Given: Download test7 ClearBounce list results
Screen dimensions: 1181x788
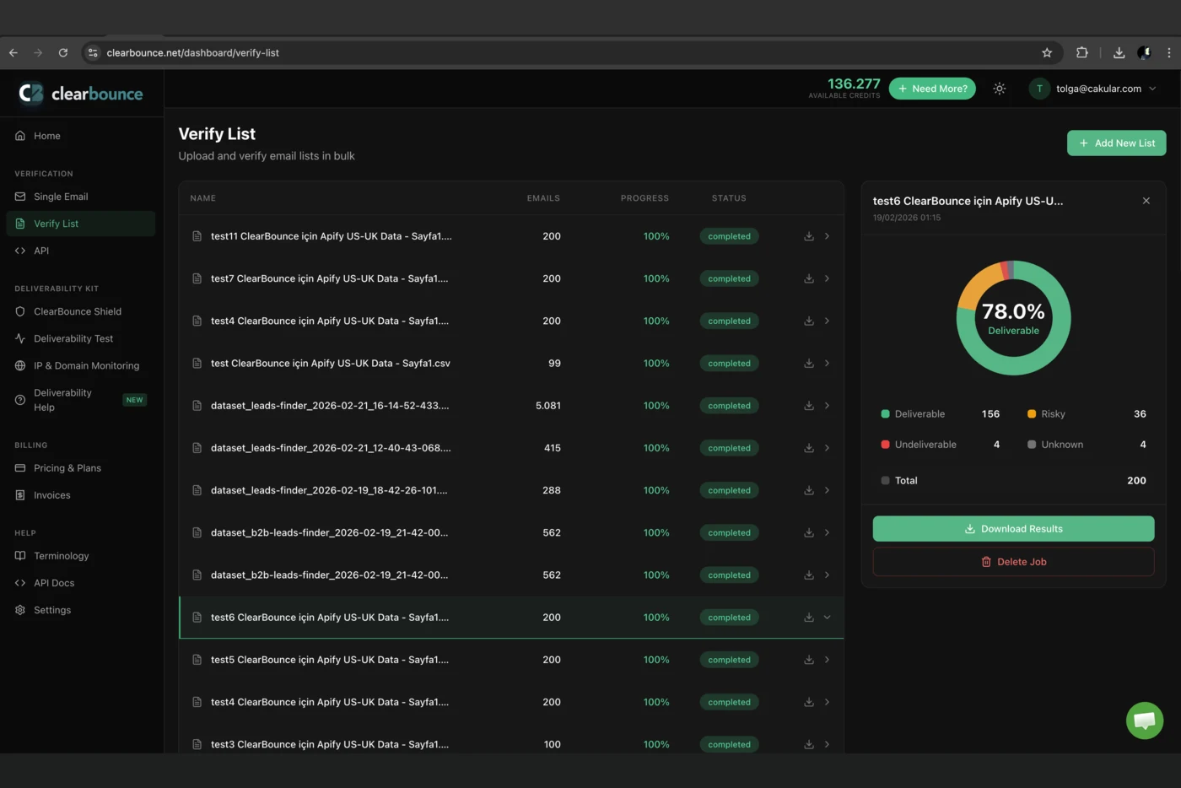Looking at the screenshot, I should coord(809,278).
